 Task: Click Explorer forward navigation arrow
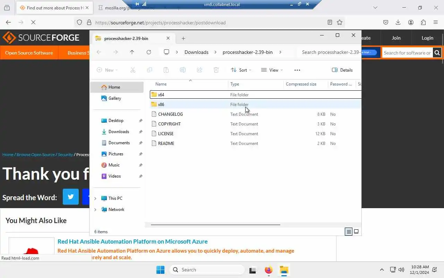116,52
